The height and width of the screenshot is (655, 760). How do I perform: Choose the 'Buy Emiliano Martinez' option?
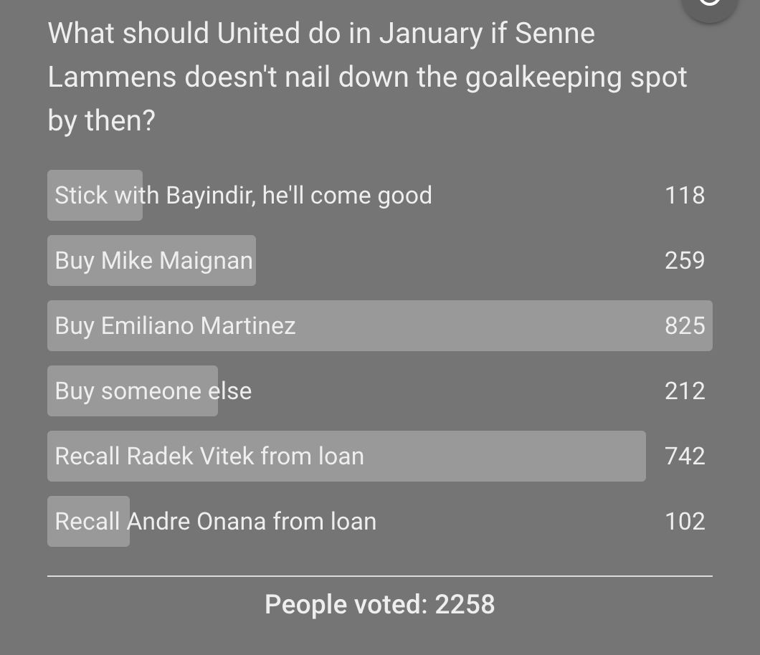175,325
